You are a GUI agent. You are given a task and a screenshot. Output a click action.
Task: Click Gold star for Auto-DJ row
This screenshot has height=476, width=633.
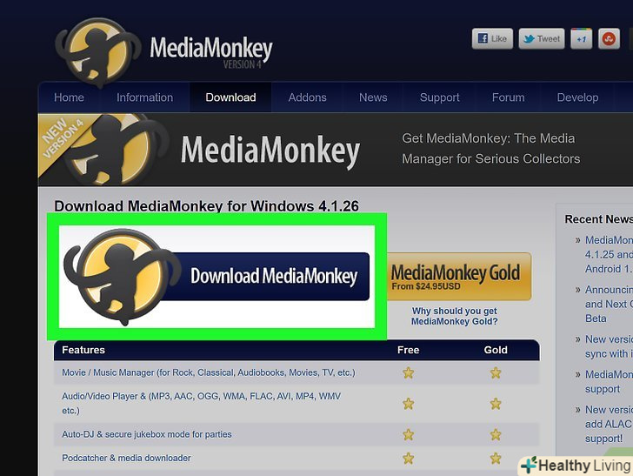point(496,434)
